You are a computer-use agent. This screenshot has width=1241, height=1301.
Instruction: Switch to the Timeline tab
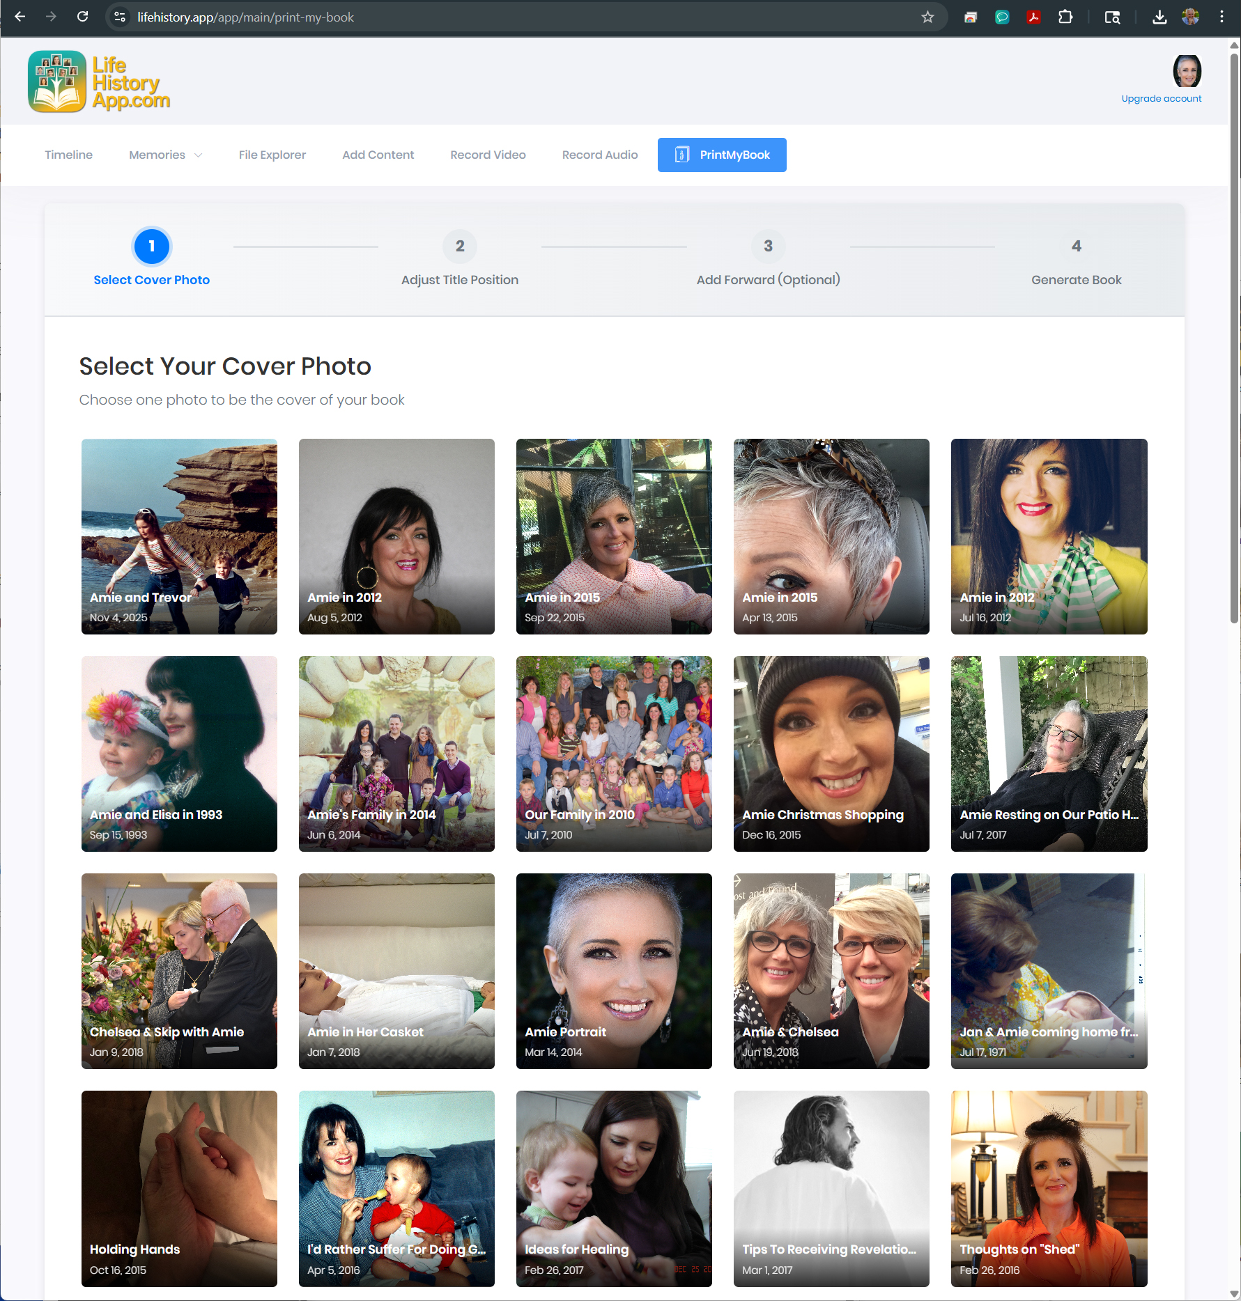point(68,155)
